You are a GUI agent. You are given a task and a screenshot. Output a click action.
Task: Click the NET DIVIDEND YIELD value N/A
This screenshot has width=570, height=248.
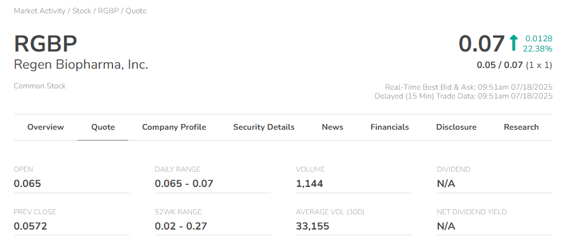446,226
